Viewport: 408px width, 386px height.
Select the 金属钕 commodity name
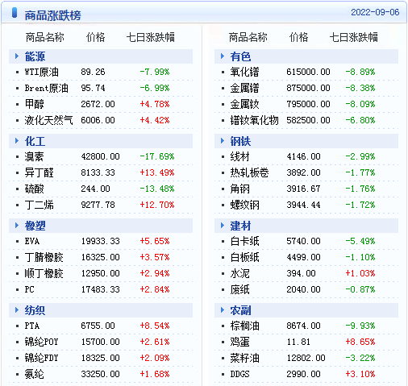coord(244,104)
